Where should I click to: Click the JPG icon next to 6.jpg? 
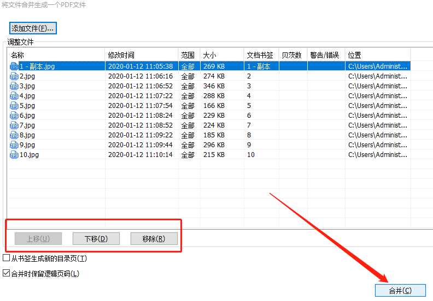coord(14,116)
